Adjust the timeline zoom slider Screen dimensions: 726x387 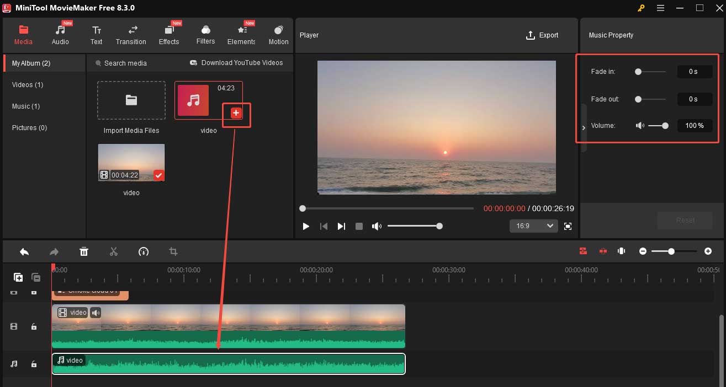click(674, 251)
